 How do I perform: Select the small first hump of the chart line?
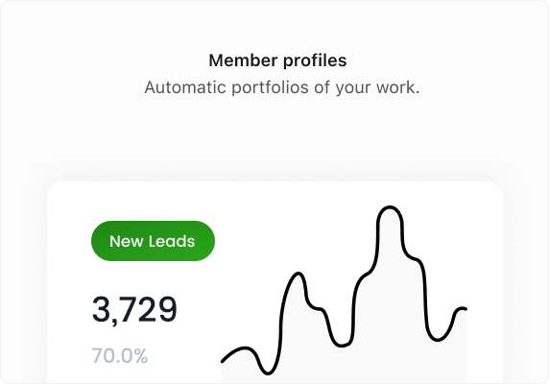(245, 348)
